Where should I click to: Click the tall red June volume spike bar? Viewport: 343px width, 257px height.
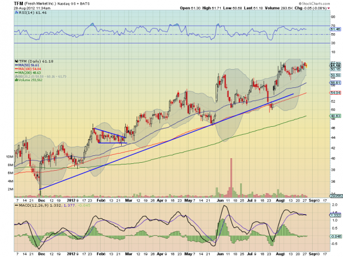pyautogui.click(x=231, y=178)
